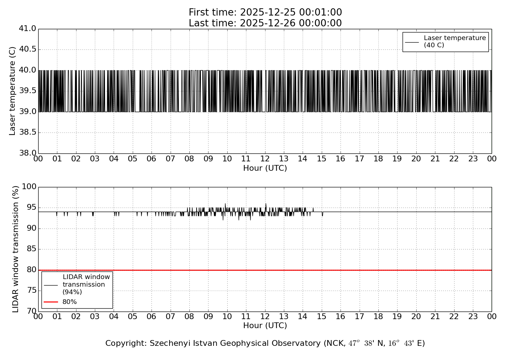Select the Laser temperature legend label

click(x=454, y=42)
